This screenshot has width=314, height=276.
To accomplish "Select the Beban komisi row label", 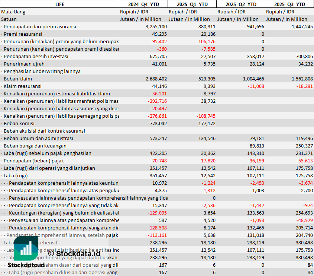I will pos(19,123).
